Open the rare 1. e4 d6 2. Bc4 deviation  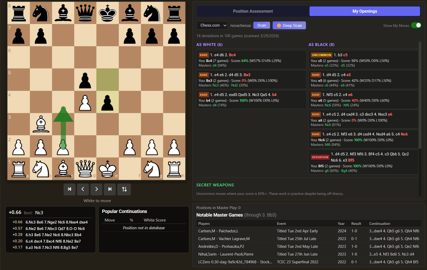tap(251, 60)
